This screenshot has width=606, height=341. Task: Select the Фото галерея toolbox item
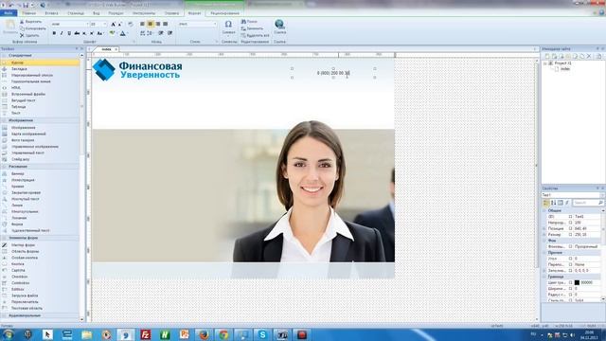click(23, 140)
